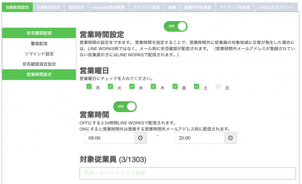
Task: Click the 08:00 start time field
Action: pyautogui.click(x=109, y=138)
